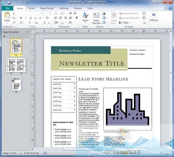Toggle Center text alignment
174x157 pixels.
coord(61,18)
